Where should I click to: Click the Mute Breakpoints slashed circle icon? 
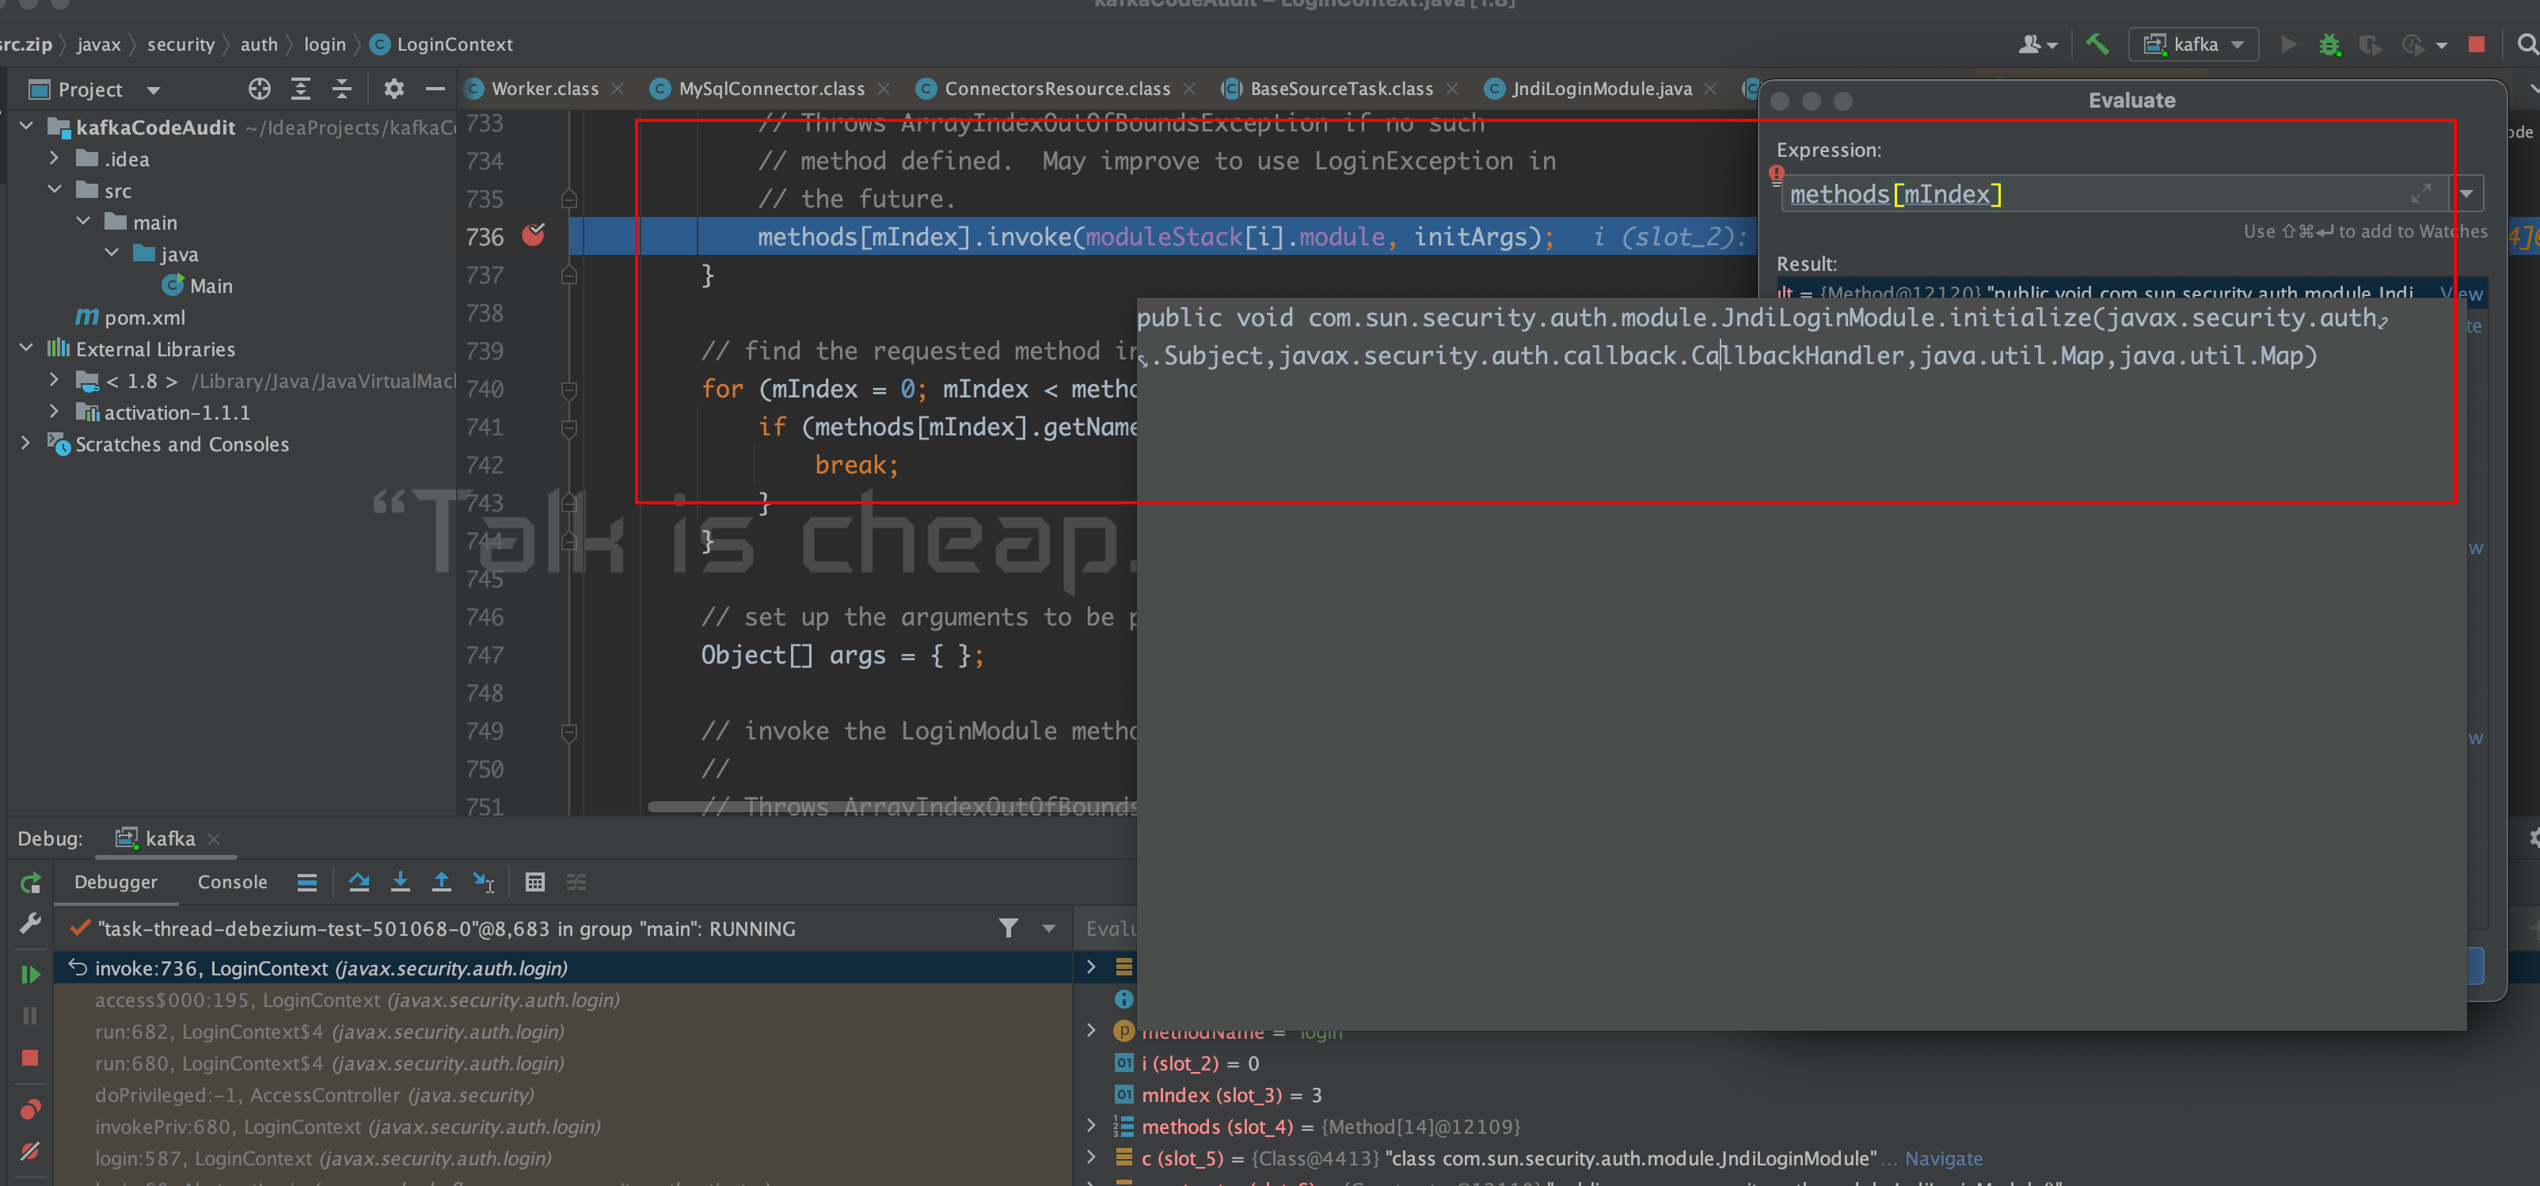pyautogui.click(x=31, y=1150)
